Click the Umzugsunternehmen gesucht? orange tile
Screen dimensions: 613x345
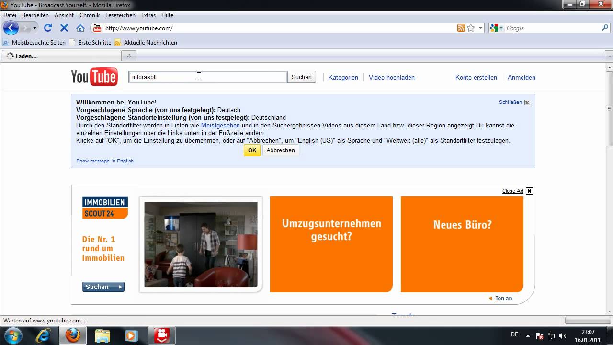(331, 244)
